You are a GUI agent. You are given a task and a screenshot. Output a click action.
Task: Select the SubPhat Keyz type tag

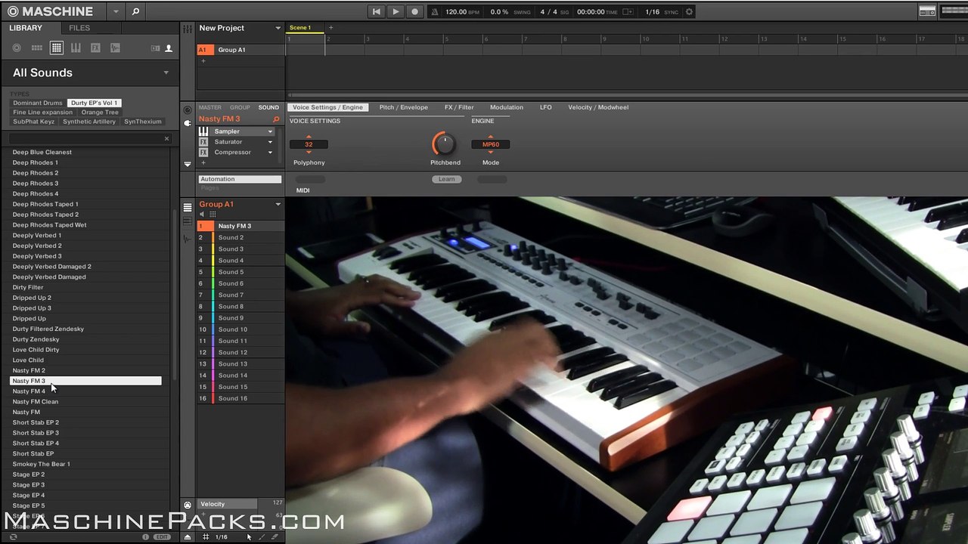[x=34, y=122]
